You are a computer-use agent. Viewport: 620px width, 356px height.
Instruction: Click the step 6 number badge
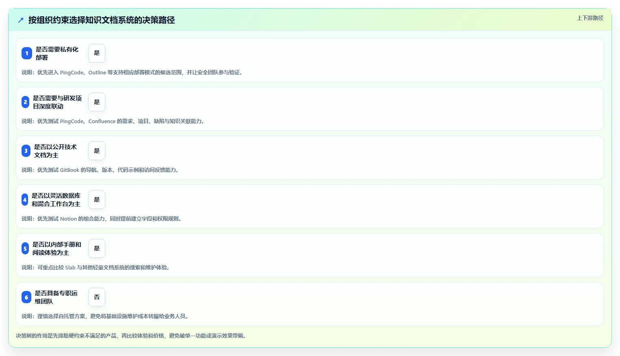pos(26,297)
